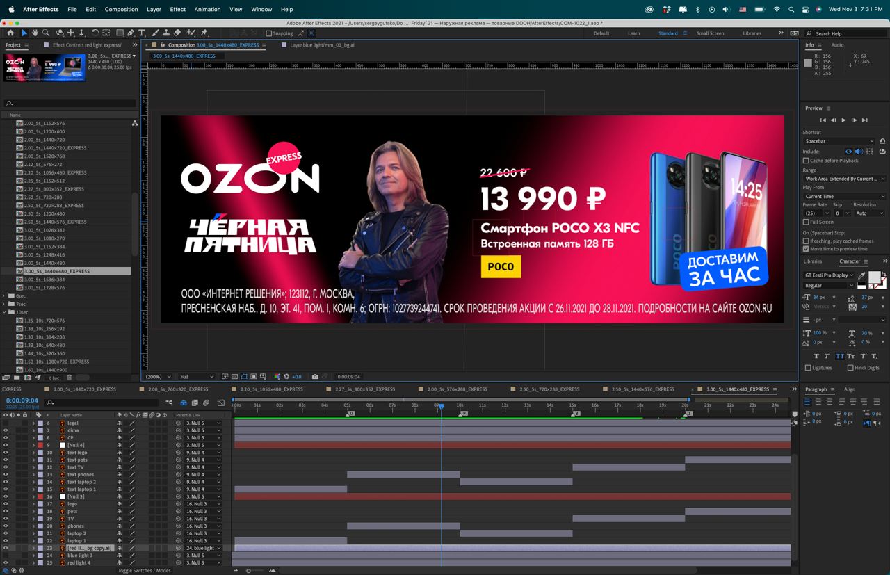Go to Home screen via house icon

pyautogui.click(x=10, y=33)
